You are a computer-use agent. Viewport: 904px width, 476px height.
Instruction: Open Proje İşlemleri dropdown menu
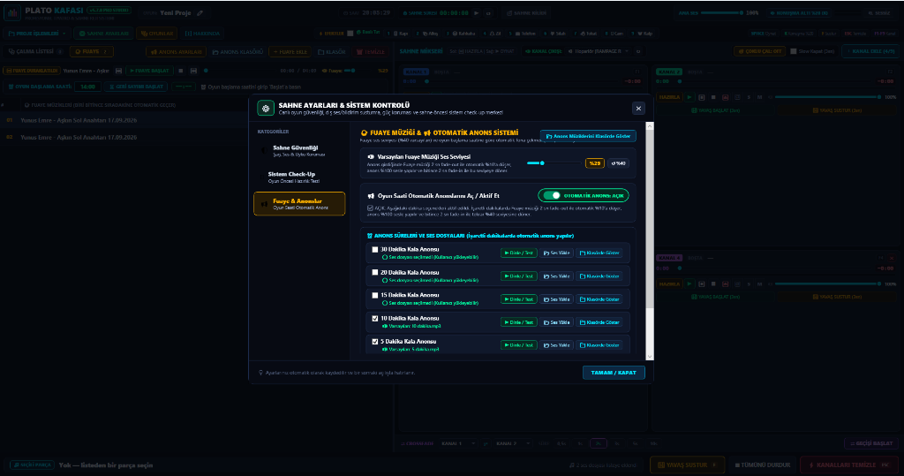pyautogui.click(x=37, y=34)
